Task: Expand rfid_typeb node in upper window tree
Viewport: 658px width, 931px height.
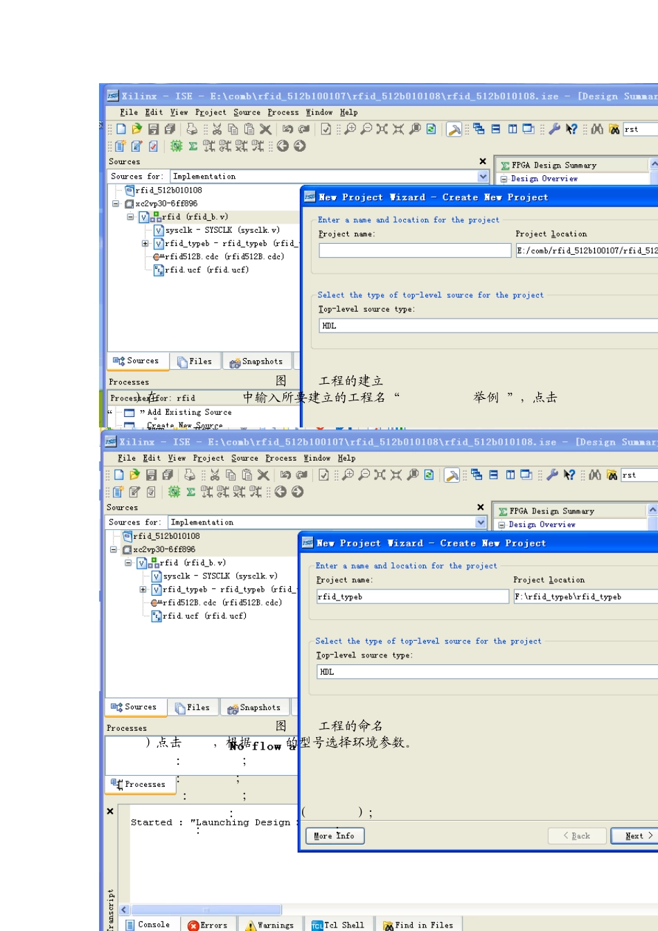Action: 145,244
